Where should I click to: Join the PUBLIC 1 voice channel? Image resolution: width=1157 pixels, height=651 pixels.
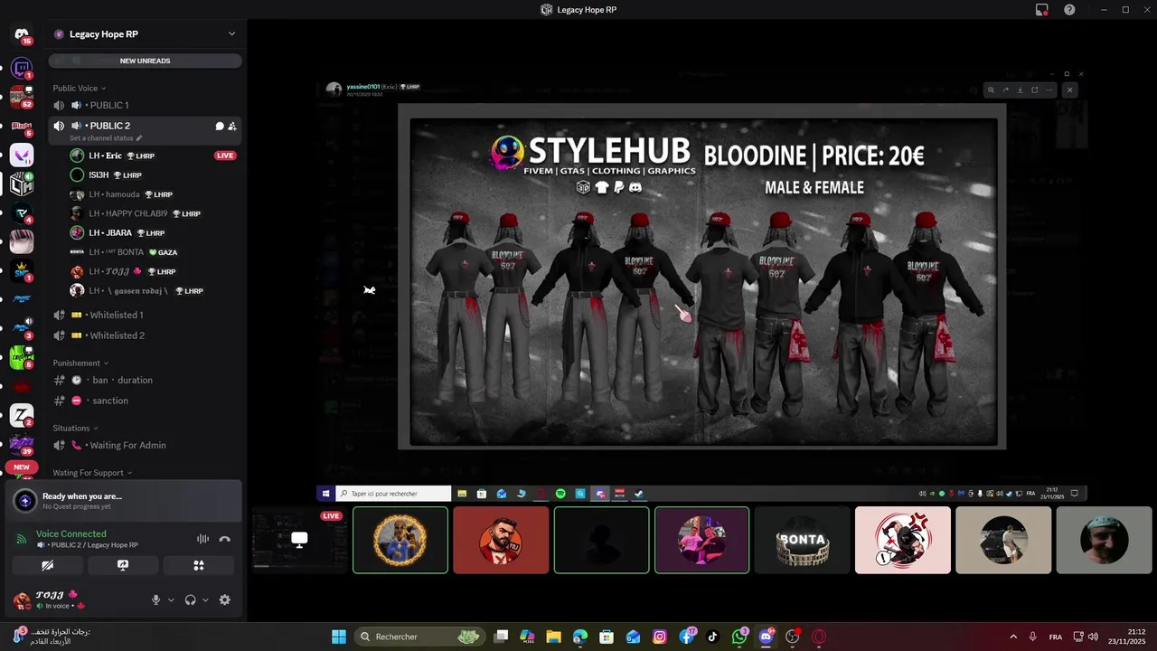pos(145,105)
